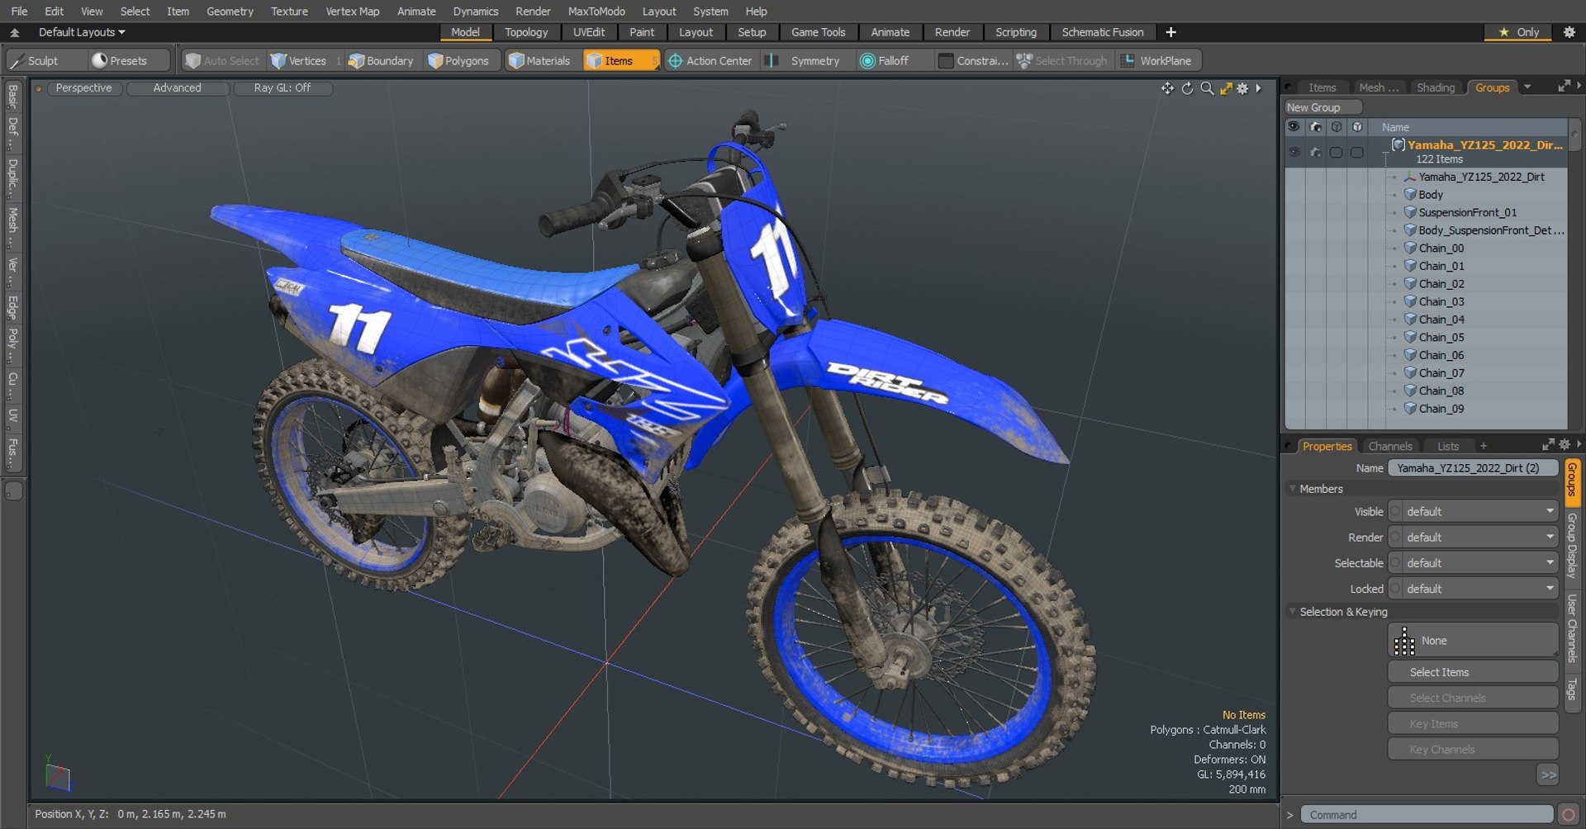Viewport: 1586px width, 829px height.
Task: Toggle first checkbox on Yamaha group row
Action: point(1337,153)
